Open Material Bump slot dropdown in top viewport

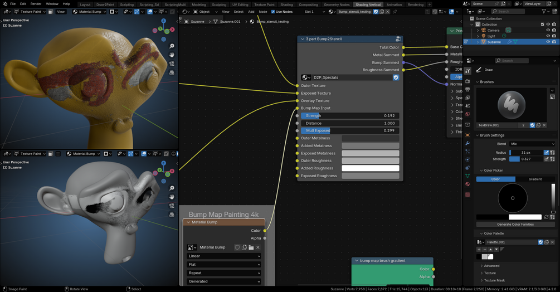click(89, 11)
